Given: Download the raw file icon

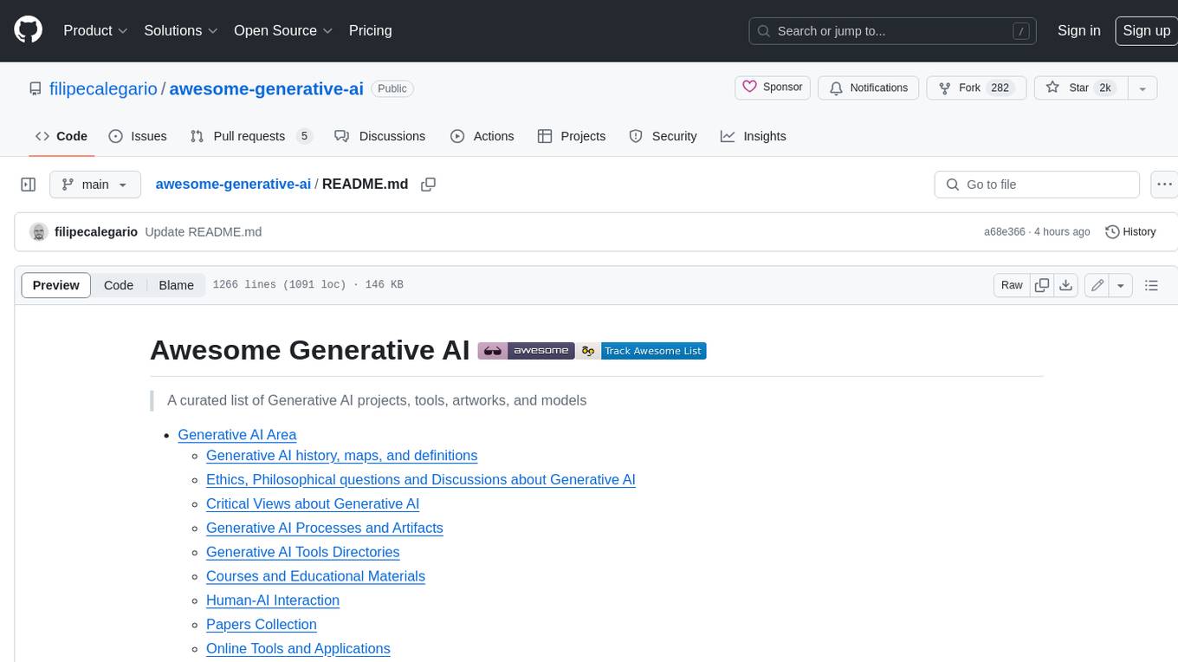Looking at the screenshot, I should point(1066,285).
